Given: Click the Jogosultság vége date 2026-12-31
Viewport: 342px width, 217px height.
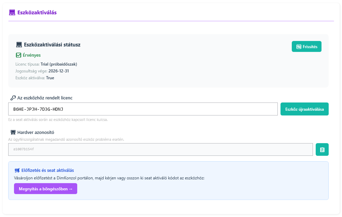Looking at the screenshot, I should [x=59, y=71].
